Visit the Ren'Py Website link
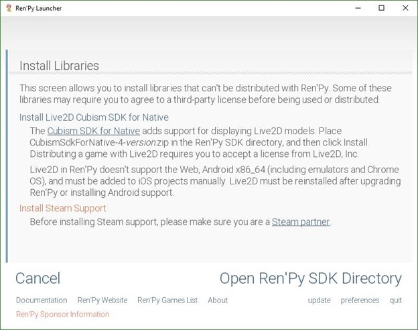 (102, 300)
